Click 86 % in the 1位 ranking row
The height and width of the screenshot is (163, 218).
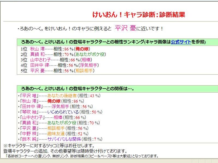(69, 49)
